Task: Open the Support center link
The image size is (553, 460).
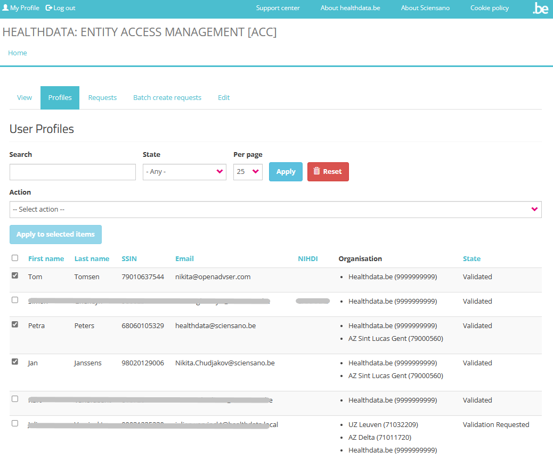Action: point(278,8)
